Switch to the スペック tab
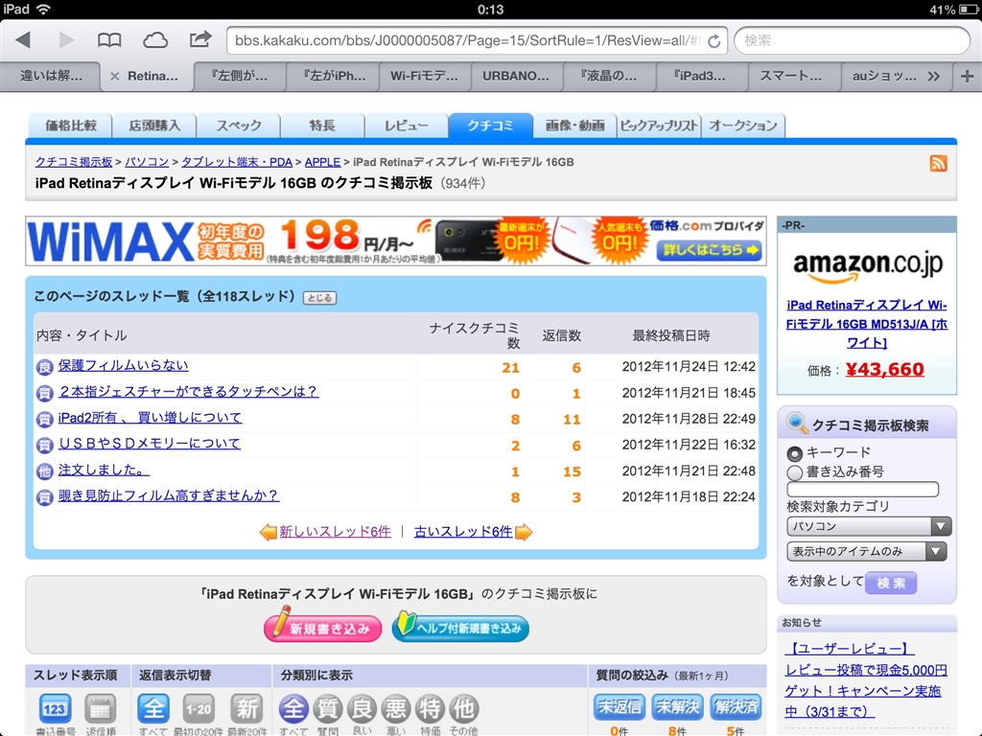This screenshot has height=736, width=982. [x=239, y=126]
